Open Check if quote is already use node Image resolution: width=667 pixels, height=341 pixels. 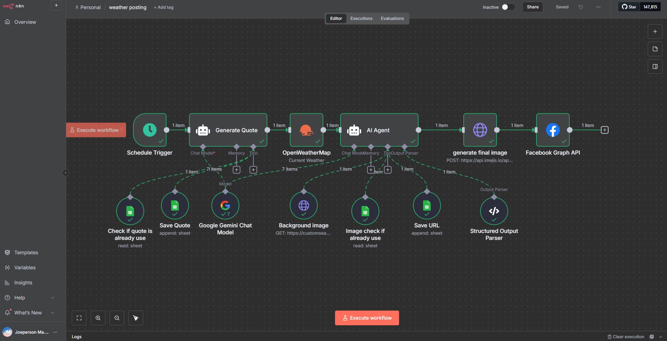130,211
